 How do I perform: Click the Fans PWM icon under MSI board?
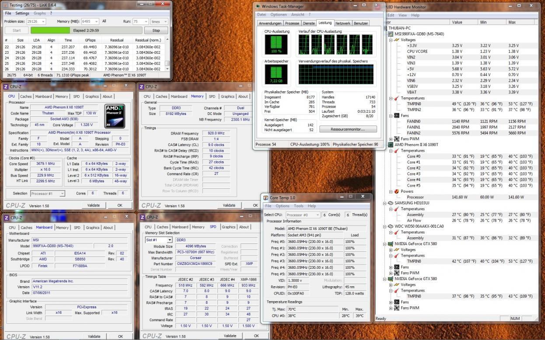click(x=397, y=139)
